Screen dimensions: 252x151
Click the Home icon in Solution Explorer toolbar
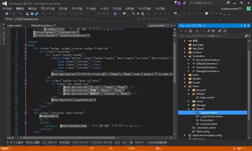click(x=190, y=31)
